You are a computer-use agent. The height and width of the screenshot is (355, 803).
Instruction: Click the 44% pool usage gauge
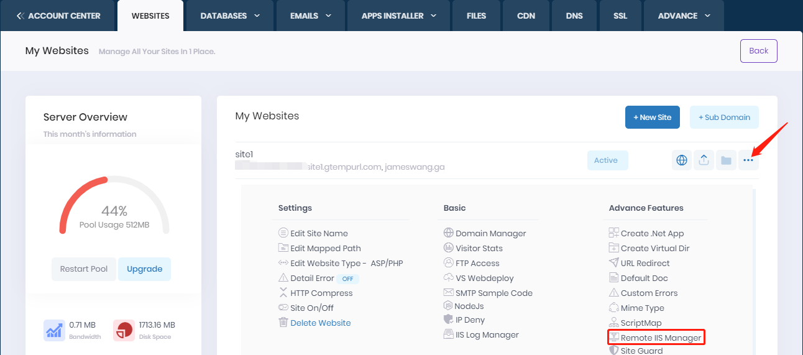click(114, 211)
